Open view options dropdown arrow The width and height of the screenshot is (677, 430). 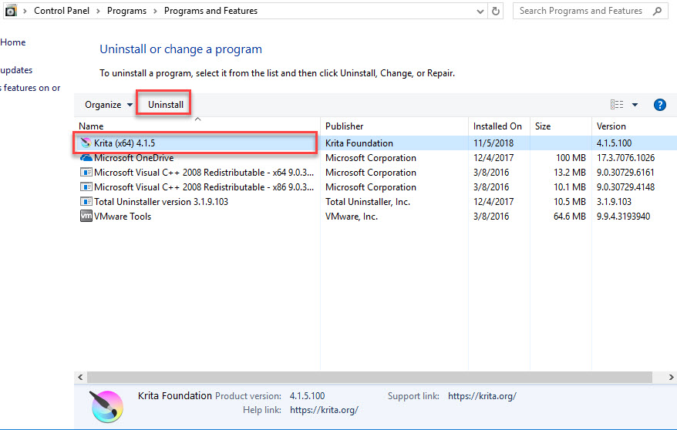coord(635,105)
